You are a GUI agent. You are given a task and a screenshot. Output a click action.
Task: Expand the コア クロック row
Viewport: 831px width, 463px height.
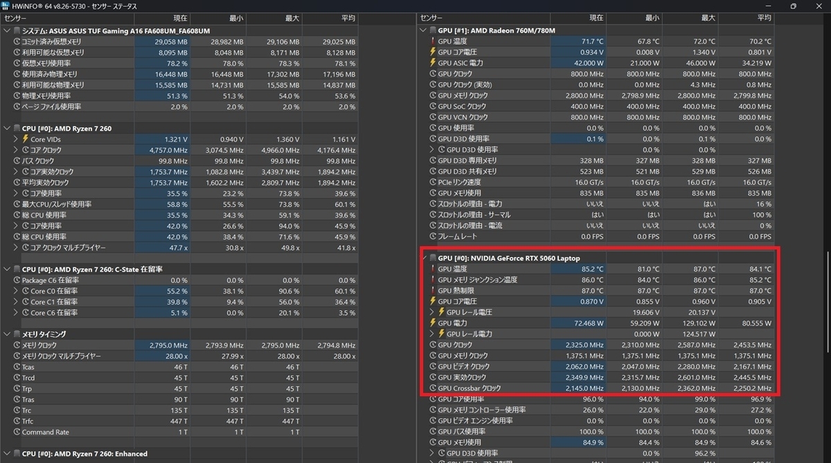coord(15,149)
